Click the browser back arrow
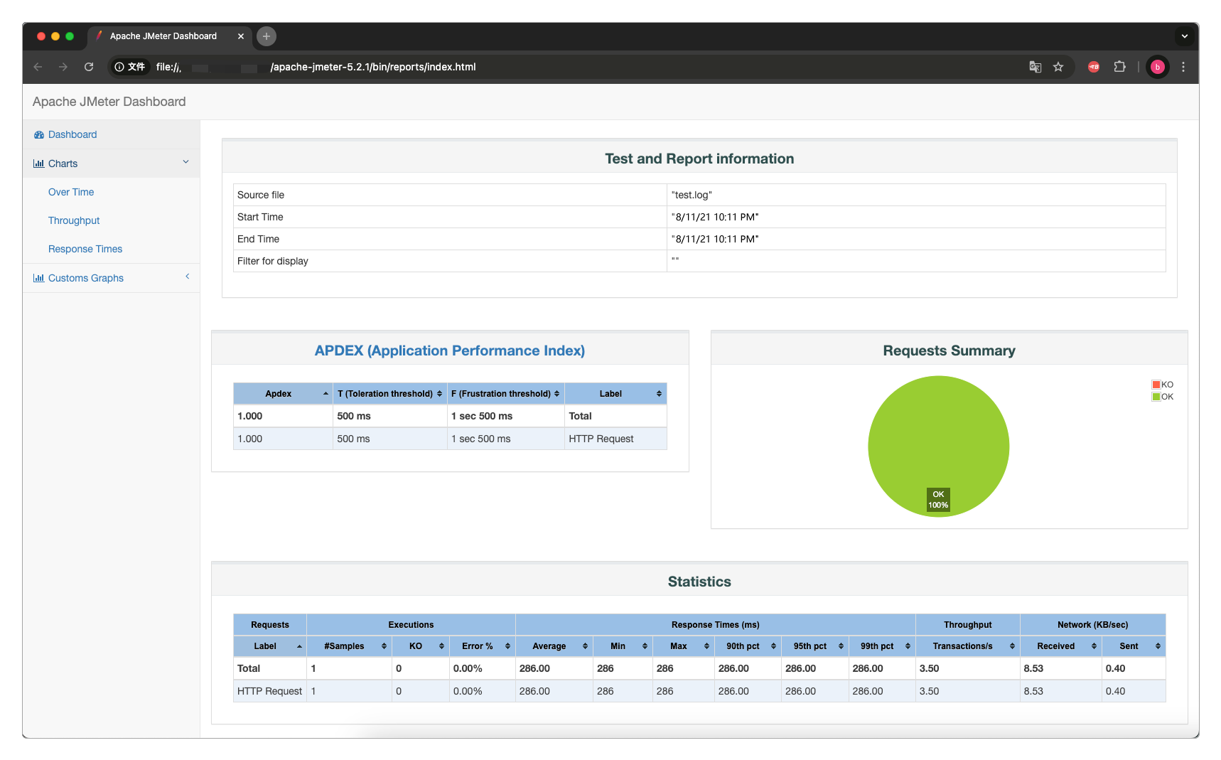The width and height of the screenshot is (1221, 760). click(38, 67)
